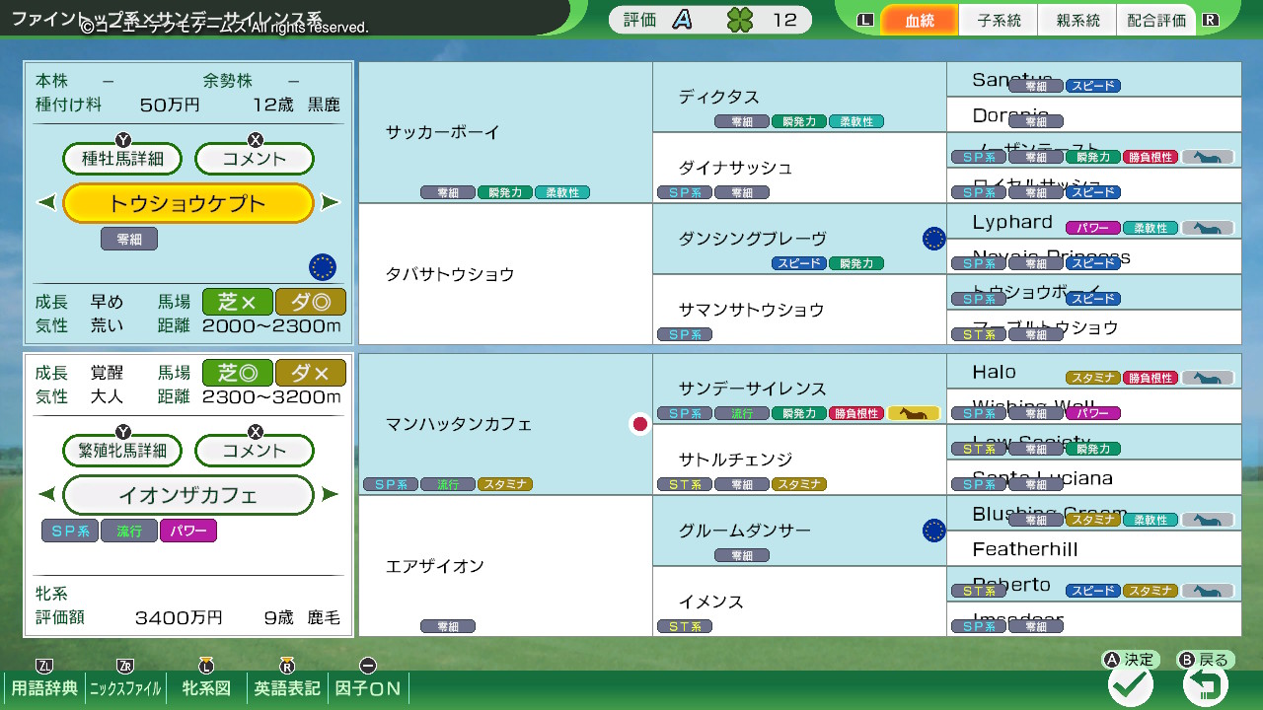Open ニックスファイル
This screenshot has height=710, width=1263.
point(125,687)
